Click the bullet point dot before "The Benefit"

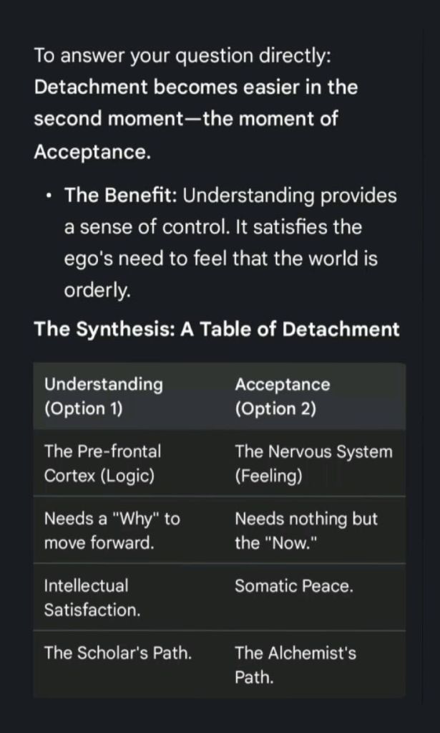(x=47, y=196)
